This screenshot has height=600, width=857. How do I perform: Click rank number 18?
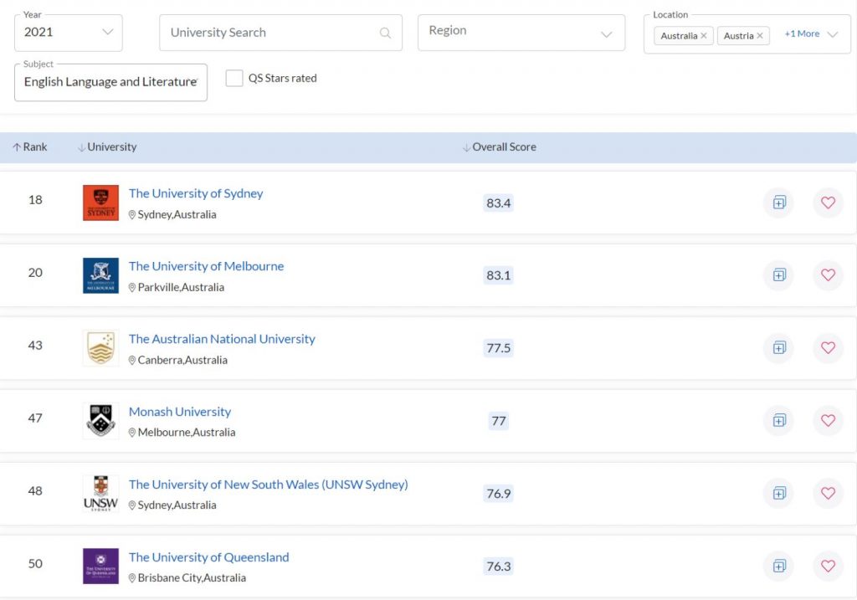[35, 200]
